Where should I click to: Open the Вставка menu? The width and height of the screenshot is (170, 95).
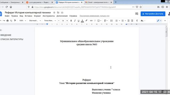tap(28, 16)
